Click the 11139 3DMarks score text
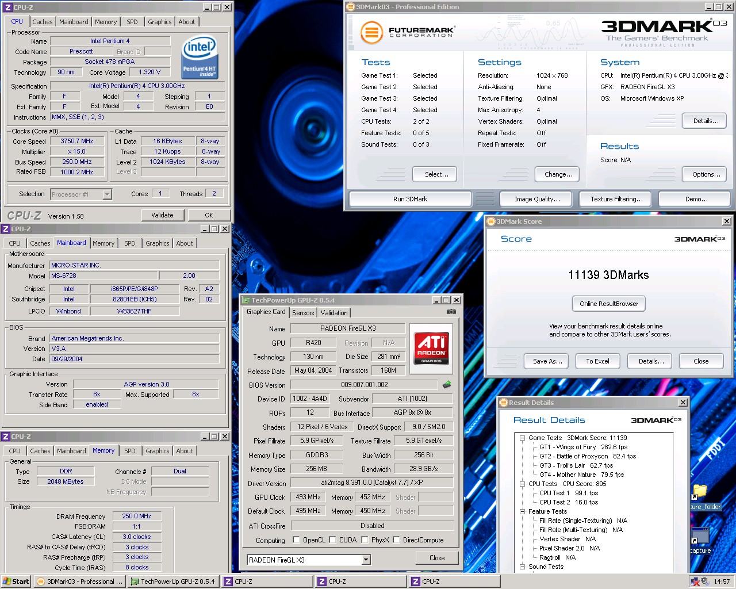The width and height of the screenshot is (736, 589). tap(608, 275)
